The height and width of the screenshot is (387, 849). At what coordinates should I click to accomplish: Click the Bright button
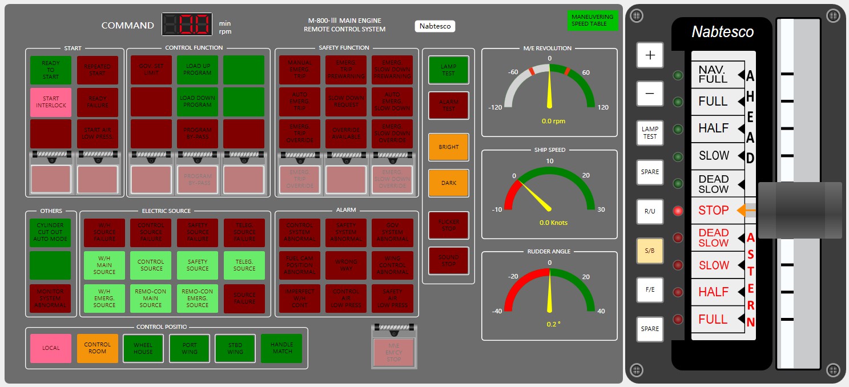449,147
